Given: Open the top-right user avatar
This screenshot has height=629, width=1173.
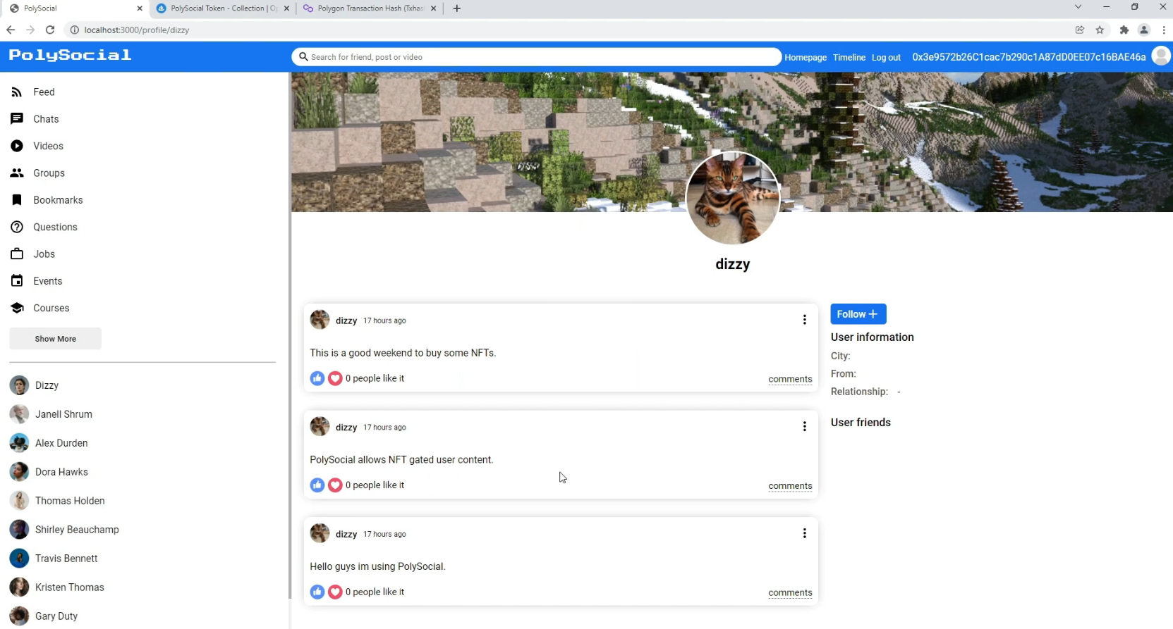Looking at the screenshot, I should [x=1160, y=56].
